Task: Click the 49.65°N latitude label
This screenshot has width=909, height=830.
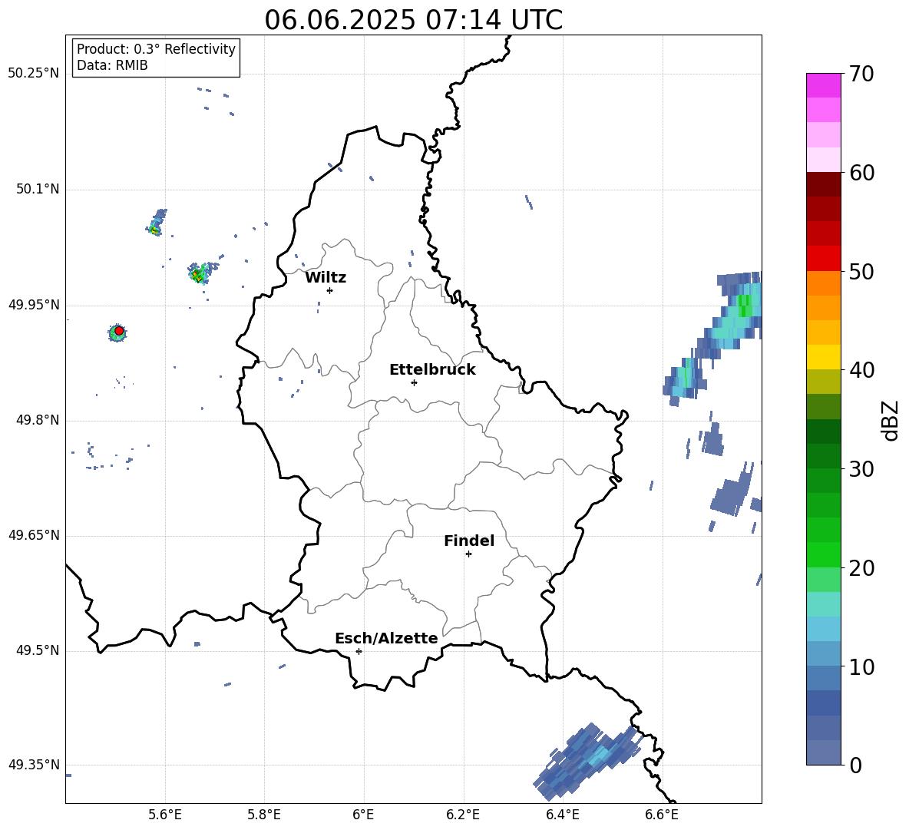Action: coord(34,535)
